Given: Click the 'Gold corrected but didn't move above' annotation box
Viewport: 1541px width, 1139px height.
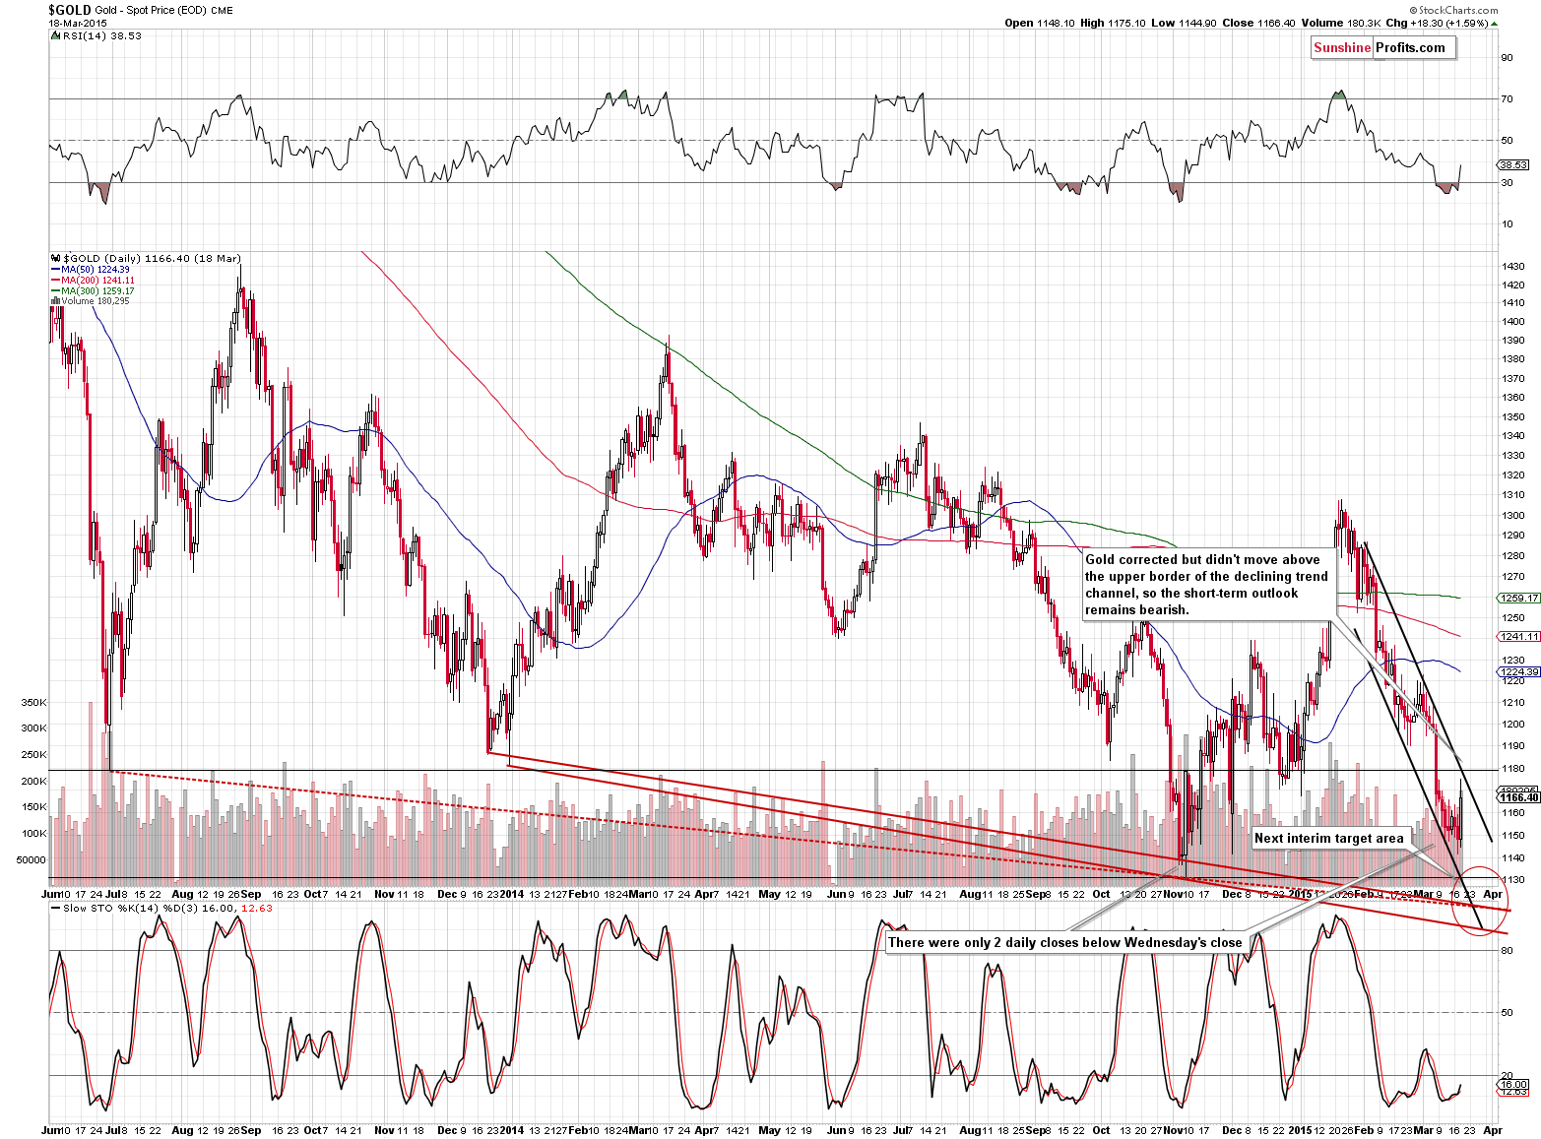Looking at the screenshot, I should [x=1207, y=585].
